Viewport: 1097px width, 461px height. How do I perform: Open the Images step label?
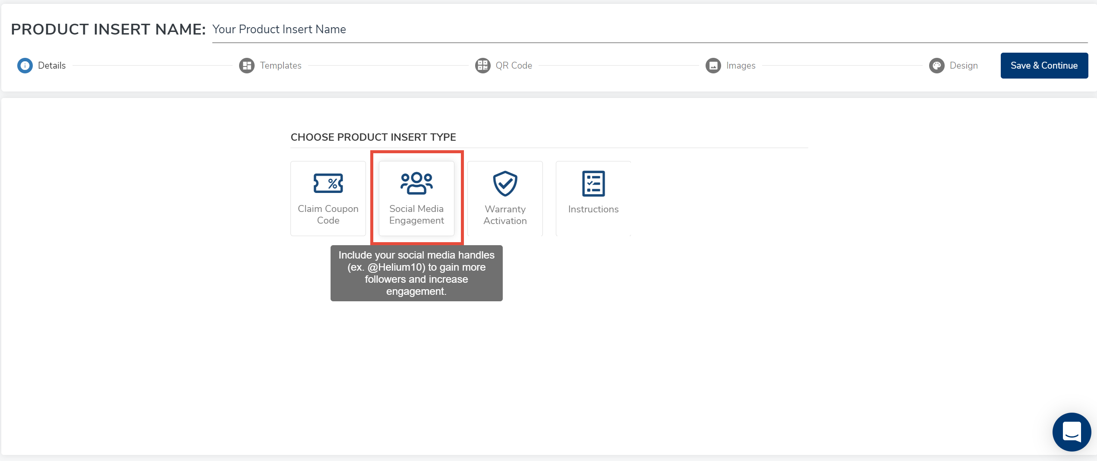pyautogui.click(x=741, y=66)
